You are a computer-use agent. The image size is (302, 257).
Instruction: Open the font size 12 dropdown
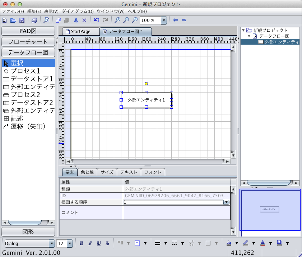(70, 243)
